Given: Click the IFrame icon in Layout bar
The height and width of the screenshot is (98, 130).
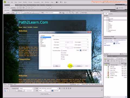Looking at the screenshot, I should tap(48, 8).
